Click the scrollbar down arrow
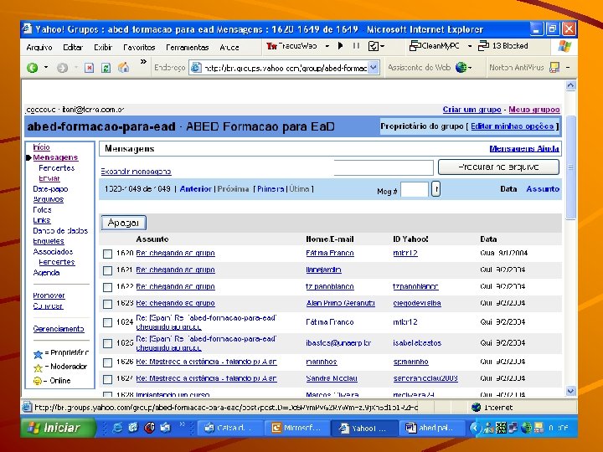 (x=570, y=391)
